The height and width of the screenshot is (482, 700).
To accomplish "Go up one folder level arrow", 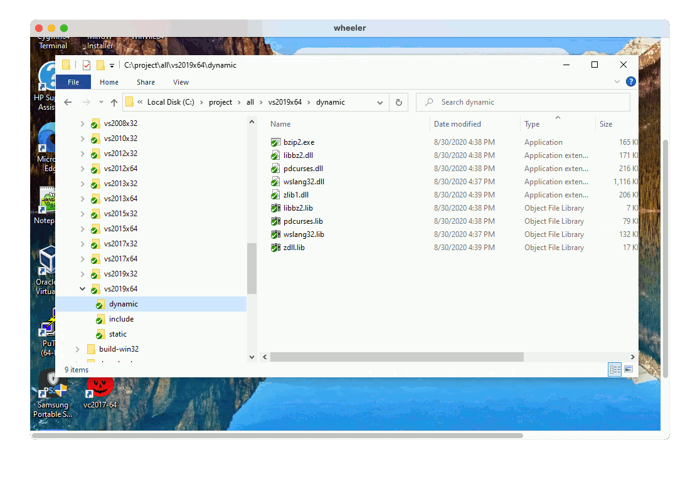I will [x=114, y=102].
